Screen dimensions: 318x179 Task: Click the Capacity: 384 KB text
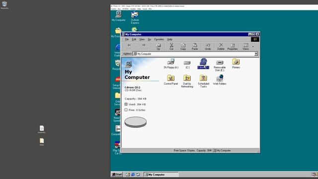point(135,99)
